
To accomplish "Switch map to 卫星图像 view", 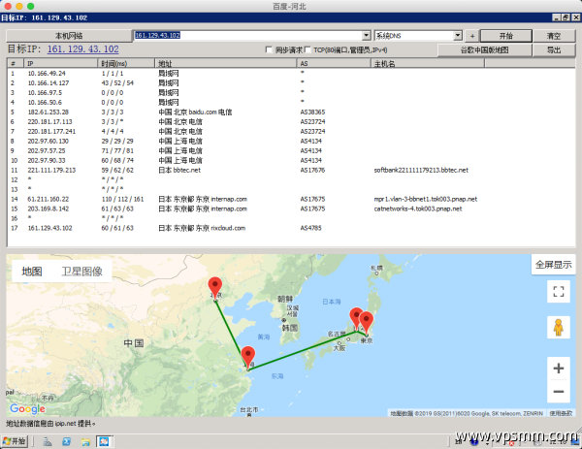I will pyautogui.click(x=82, y=272).
